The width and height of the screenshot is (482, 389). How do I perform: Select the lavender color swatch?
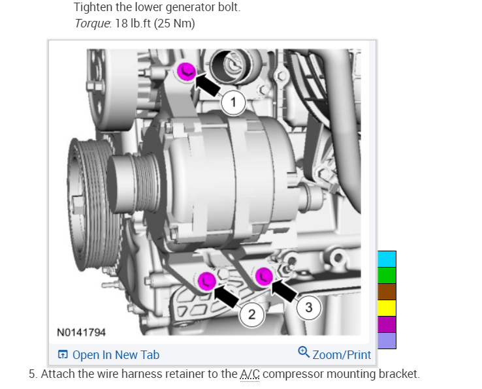[387, 341]
